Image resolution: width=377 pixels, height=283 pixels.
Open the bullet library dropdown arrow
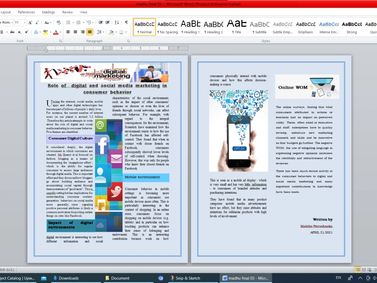(x=73, y=23)
